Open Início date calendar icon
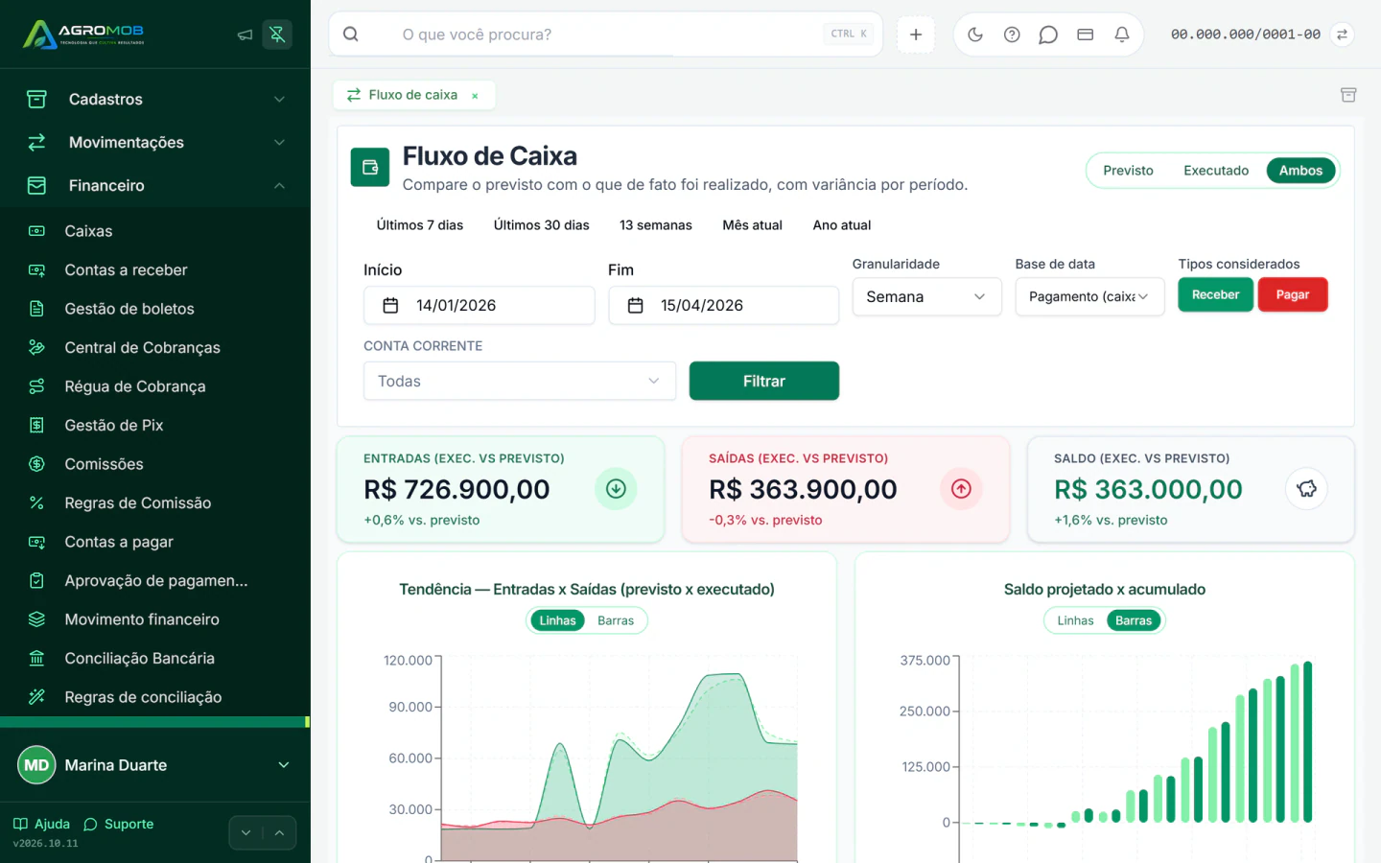The image size is (1381, 863). [390, 306]
